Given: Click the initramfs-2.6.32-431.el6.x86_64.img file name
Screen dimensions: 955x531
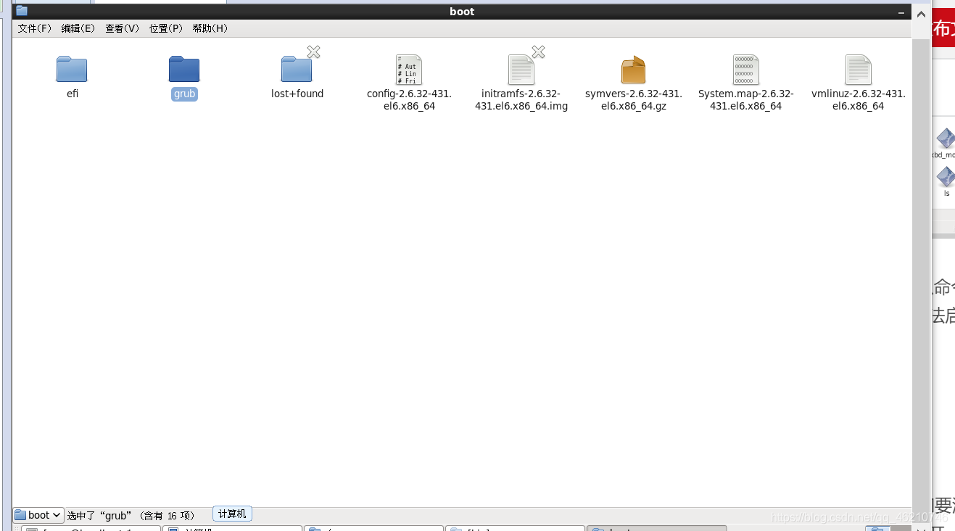Looking at the screenshot, I should coord(521,99).
